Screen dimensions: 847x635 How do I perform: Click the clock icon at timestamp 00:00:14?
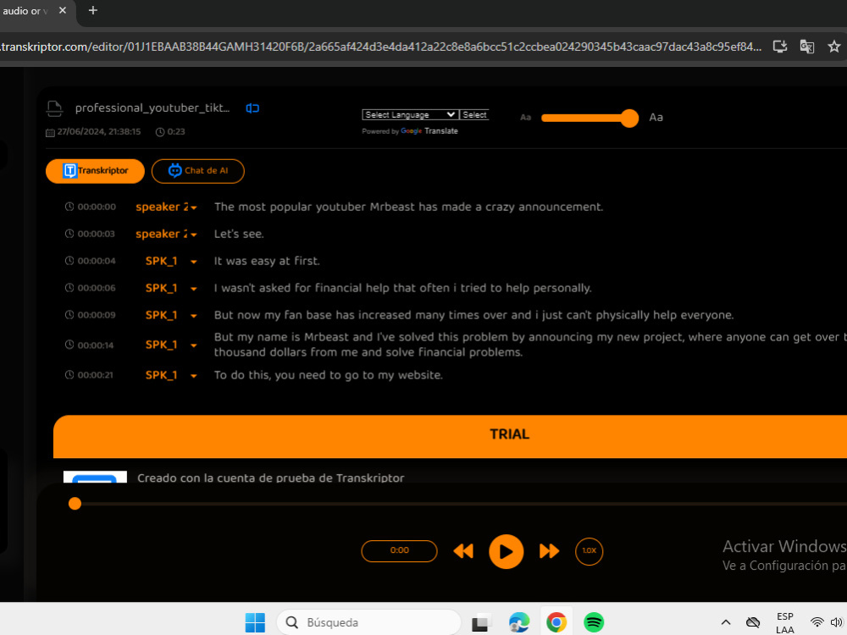tap(69, 345)
